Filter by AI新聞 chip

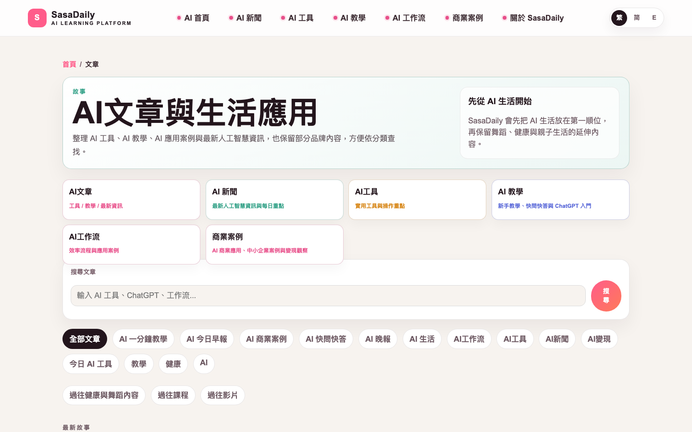557,339
